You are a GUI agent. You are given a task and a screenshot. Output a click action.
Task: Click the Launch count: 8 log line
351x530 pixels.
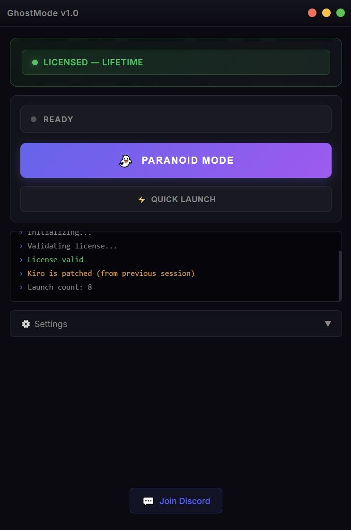(60, 287)
